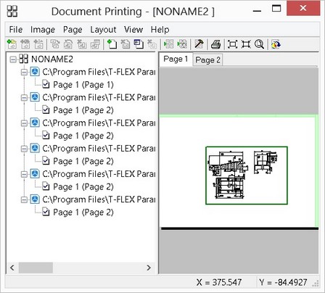
Task: Click the export icon with blue arrow
Action: click(x=276, y=44)
